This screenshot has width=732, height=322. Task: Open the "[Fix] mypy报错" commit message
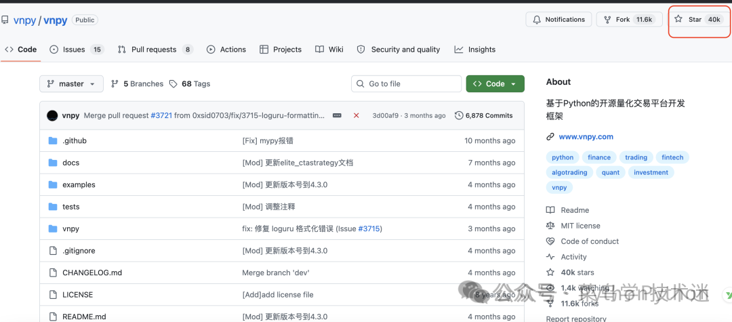pyautogui.click(x=268, y=141)
